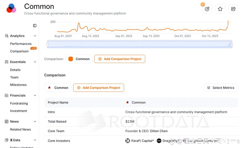Open the ParaFi Capital investor link
The height and width of the screenshot is (148, 242).
coord(140,141)
